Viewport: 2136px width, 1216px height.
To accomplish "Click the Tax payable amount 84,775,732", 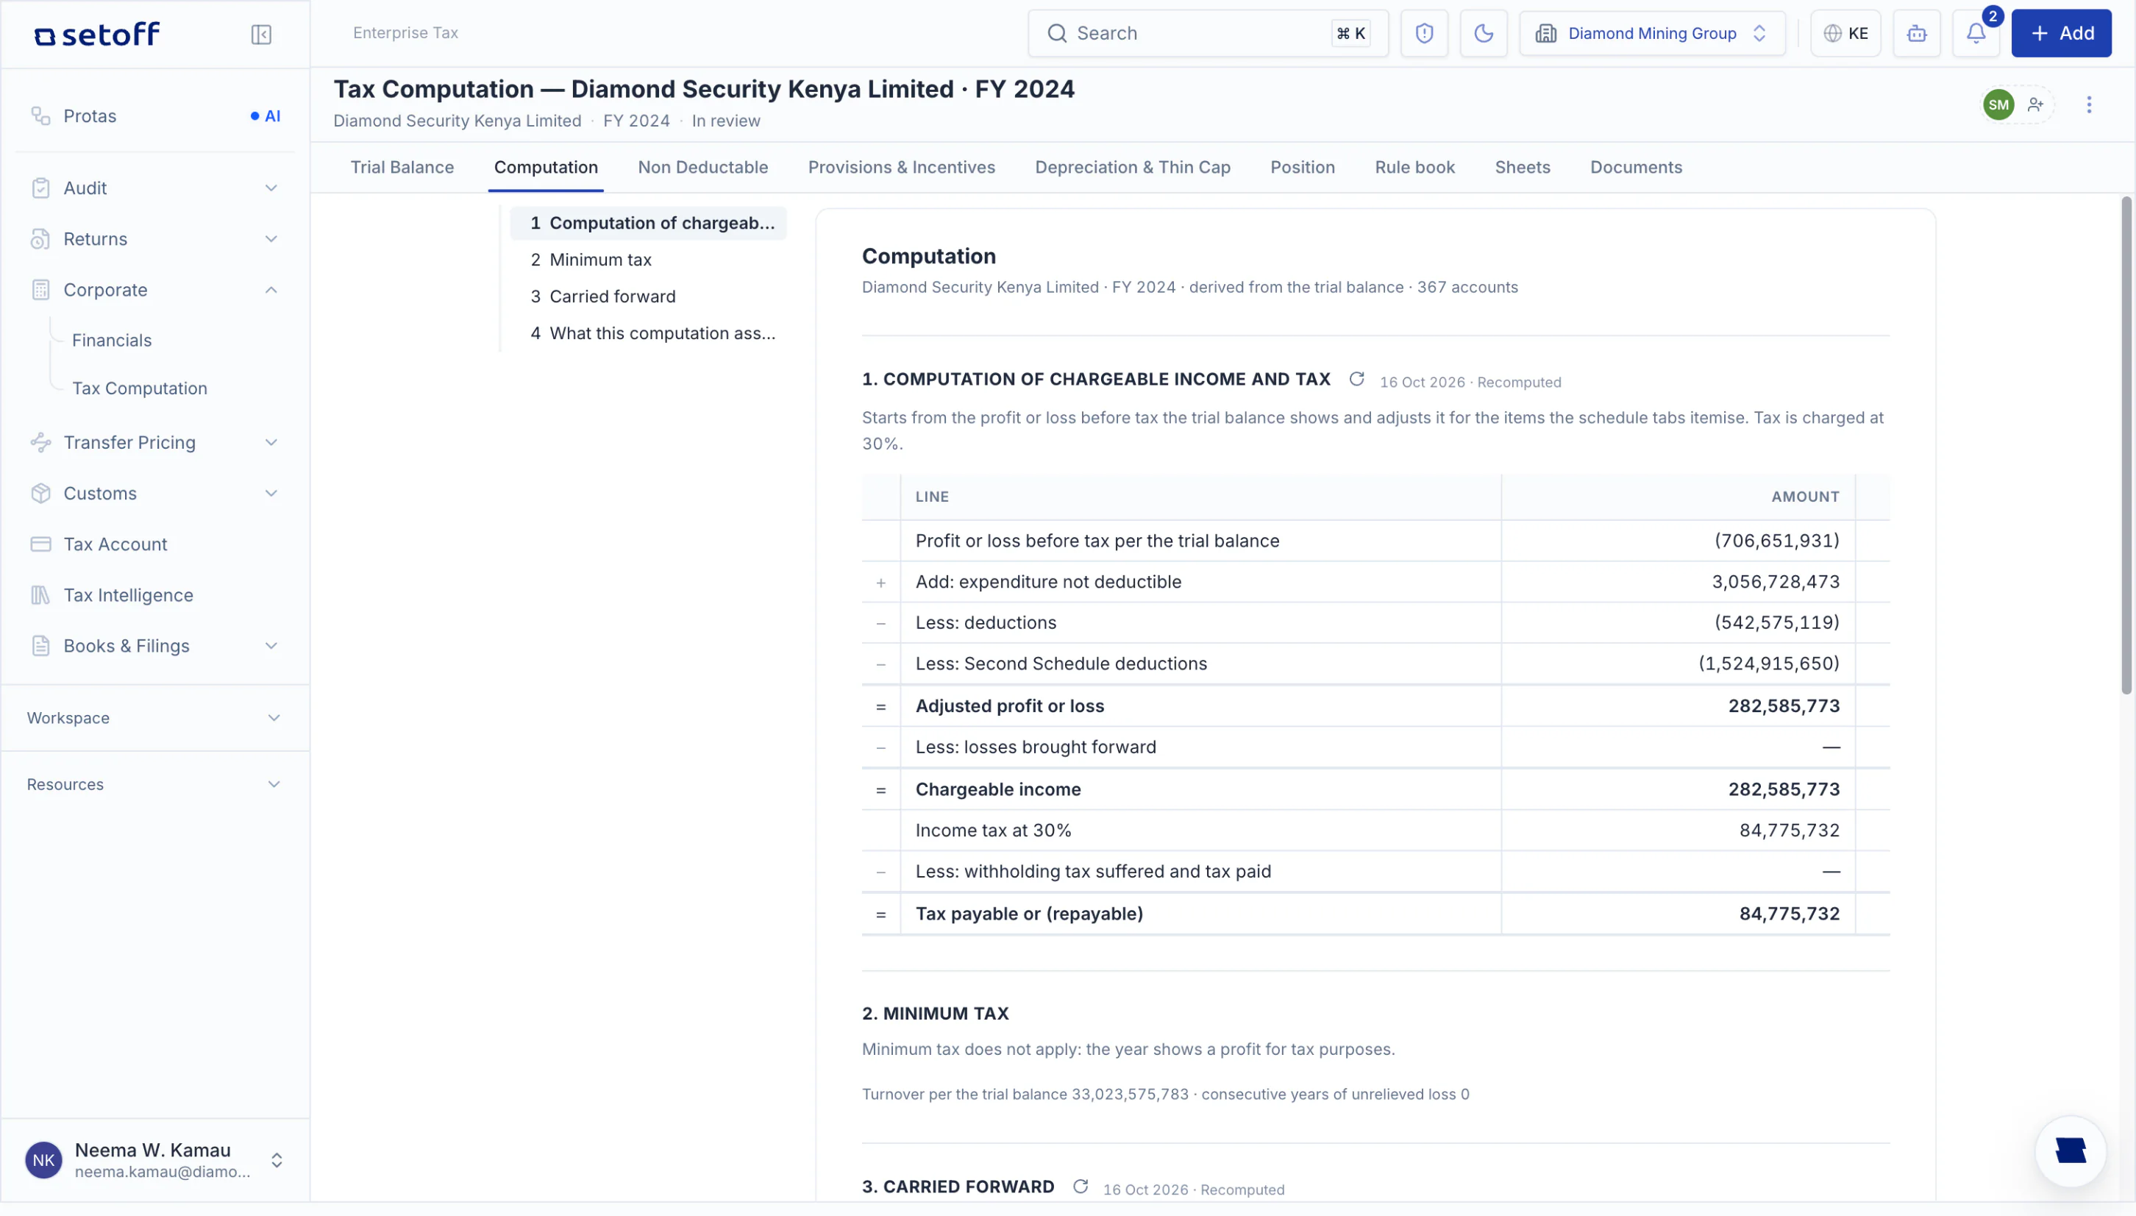I will [x=1788, y=914].
